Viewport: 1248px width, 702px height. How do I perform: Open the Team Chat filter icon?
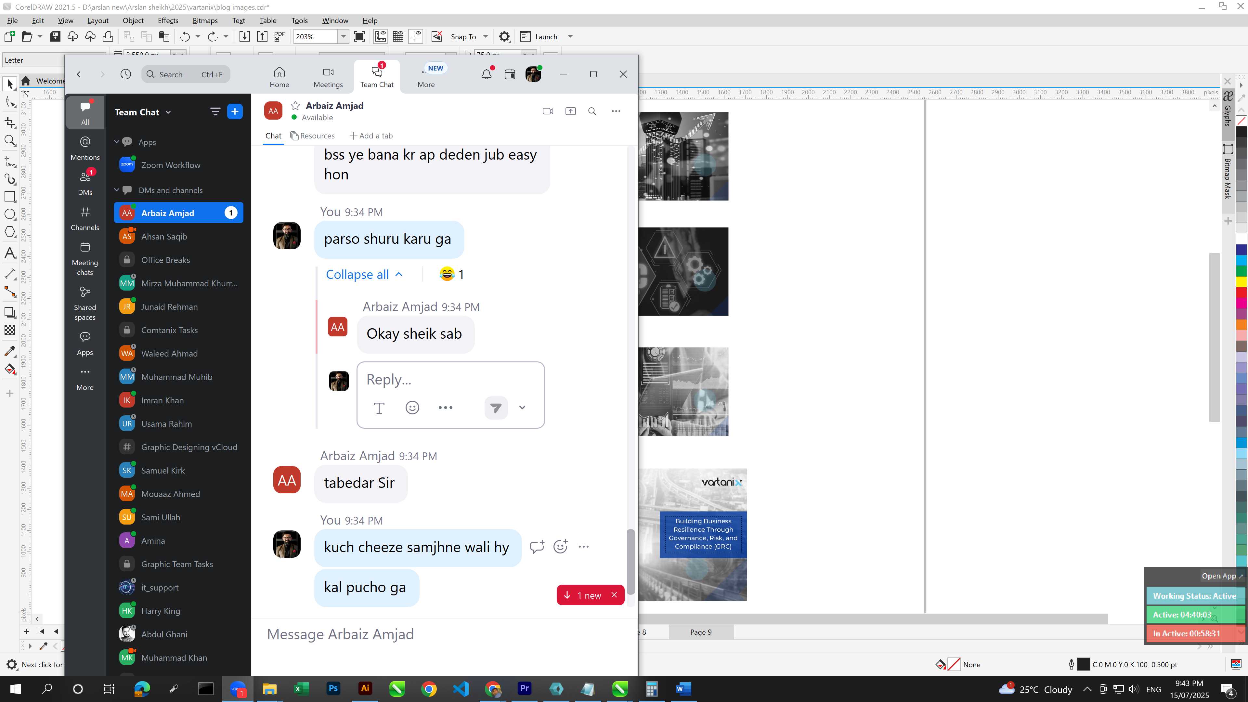(x=215, y=111)
